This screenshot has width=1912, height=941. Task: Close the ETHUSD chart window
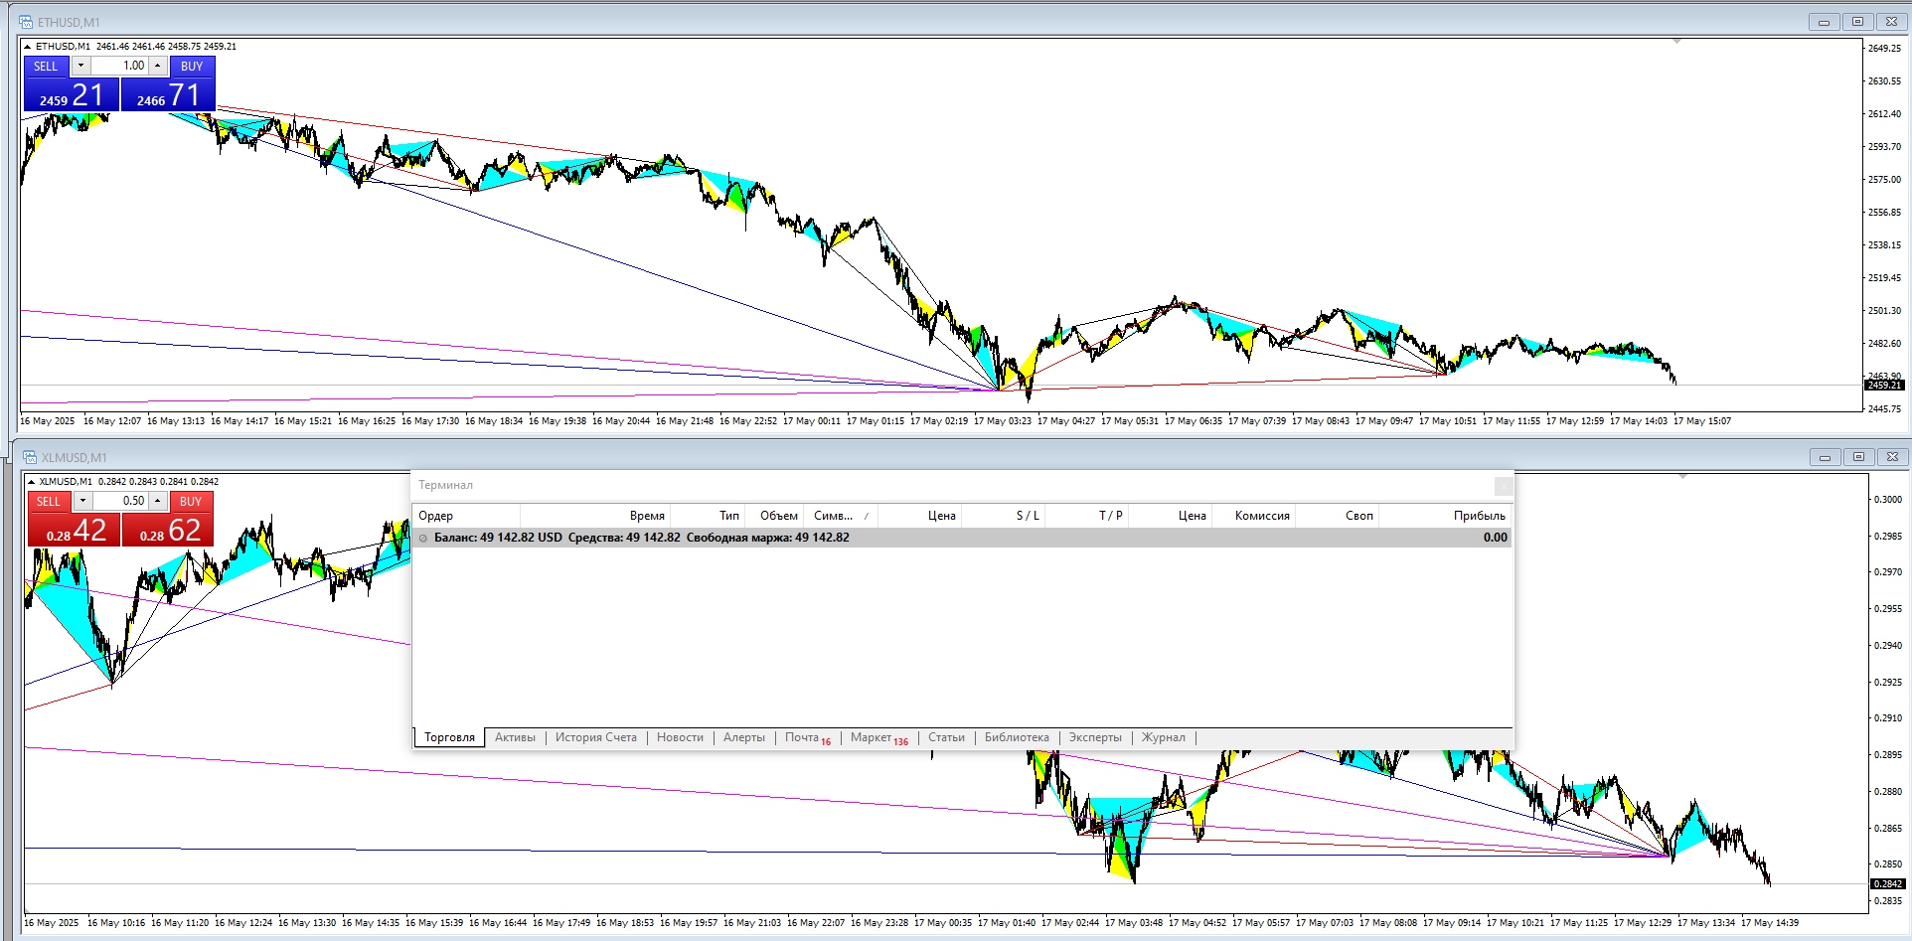click(1891, 22)
